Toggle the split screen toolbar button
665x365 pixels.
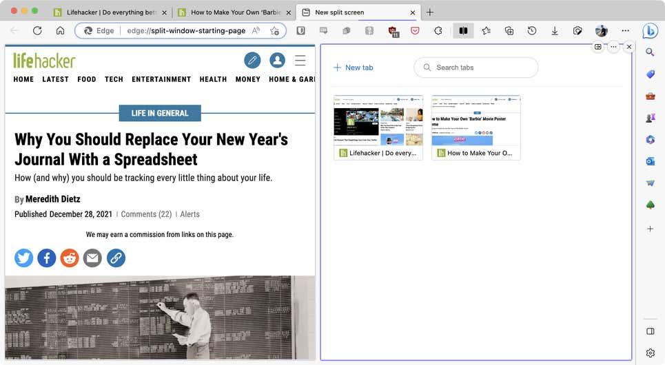[463, 30]
